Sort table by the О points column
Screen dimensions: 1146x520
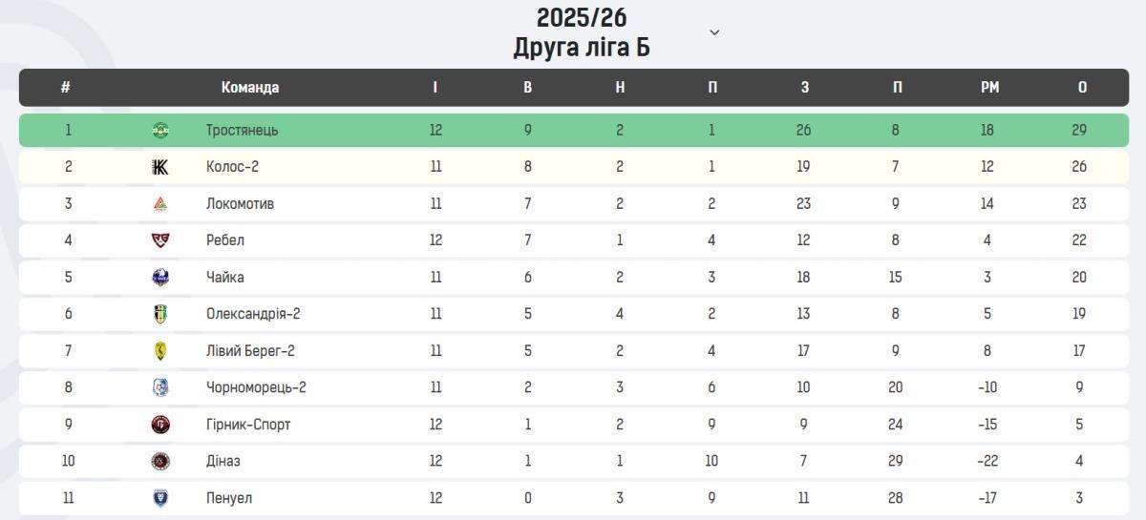pos(1082,87)
